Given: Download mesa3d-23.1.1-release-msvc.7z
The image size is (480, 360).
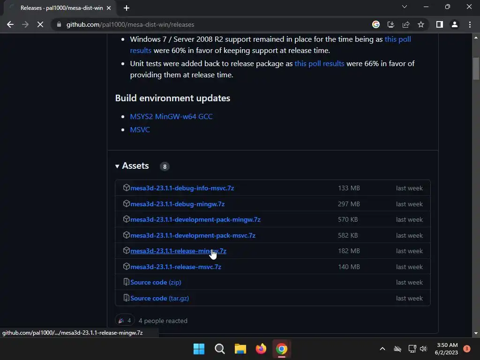Looking at the screenshot, I should 176,267.
